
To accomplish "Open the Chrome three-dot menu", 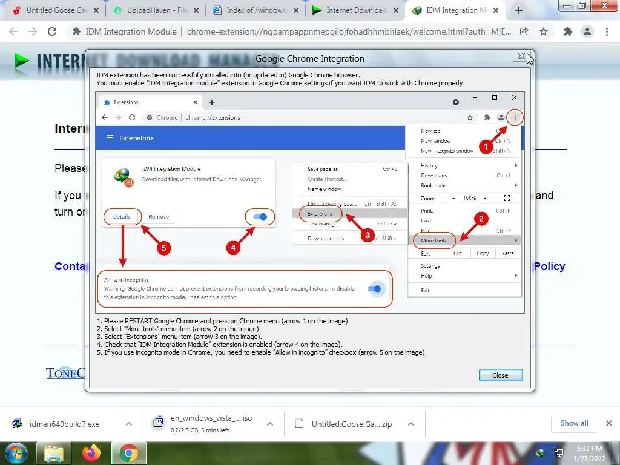I will 607,31.
